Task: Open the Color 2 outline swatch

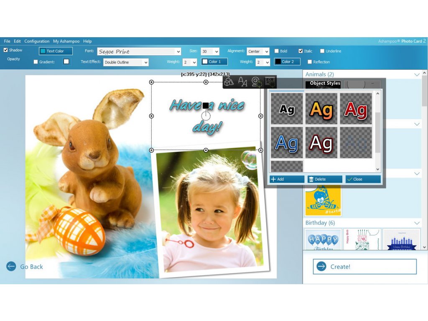Action: tap(287, 62)
